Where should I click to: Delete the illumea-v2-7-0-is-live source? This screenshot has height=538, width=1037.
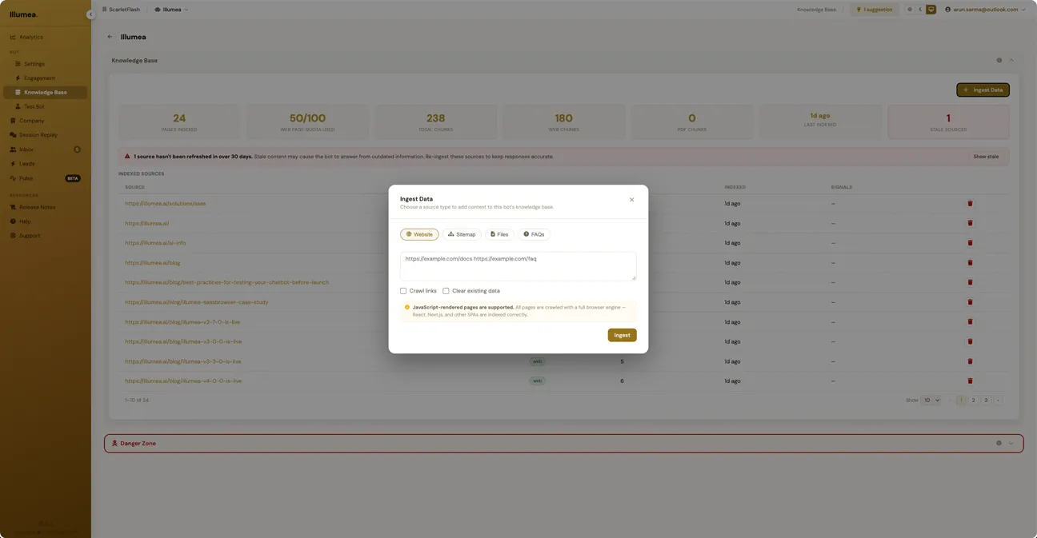tap(970, 321)
